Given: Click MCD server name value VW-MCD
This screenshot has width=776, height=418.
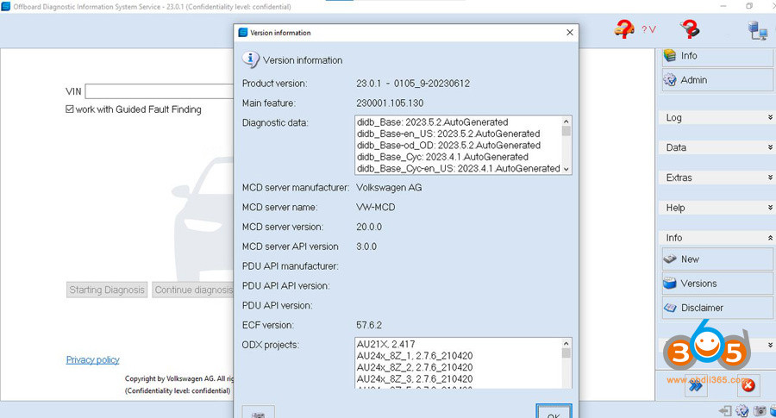Looking at the screenshot, I should [x=376, y=207].
